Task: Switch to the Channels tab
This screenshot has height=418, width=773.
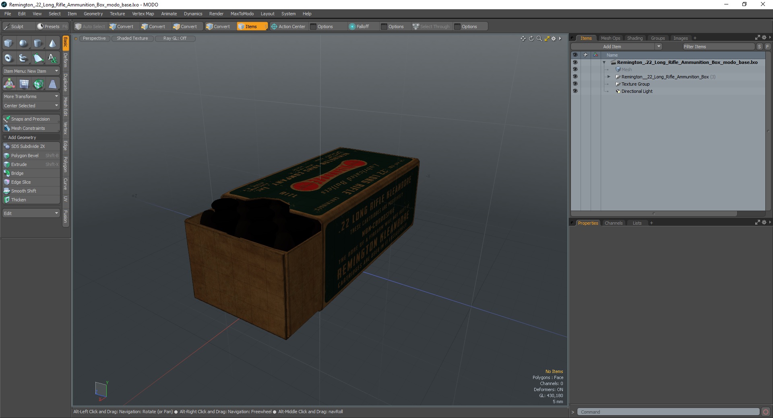Action: pos(614,223)
